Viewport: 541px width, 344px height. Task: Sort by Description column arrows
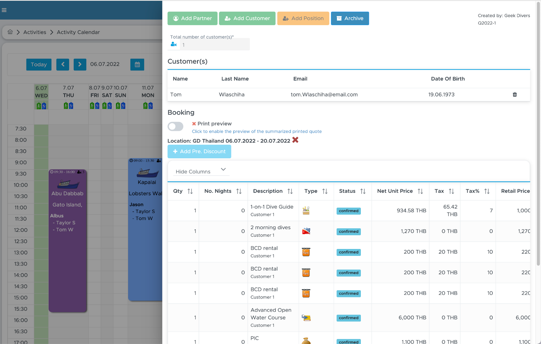pyautogui.click(x=290, y=191)
